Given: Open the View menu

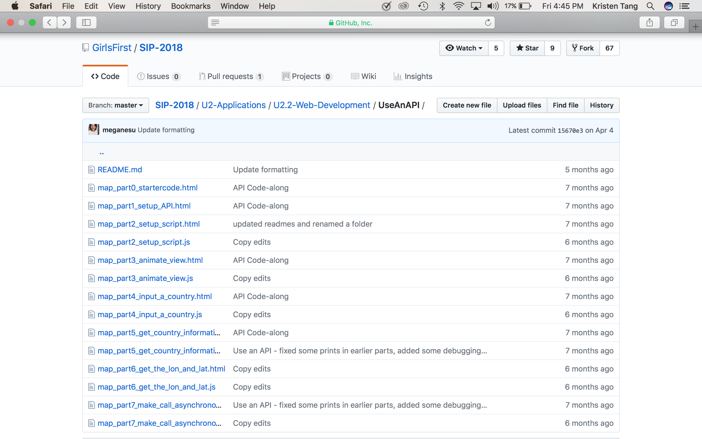Looking at the screenshot, I should pyautogui.click(x=116, y=6).
